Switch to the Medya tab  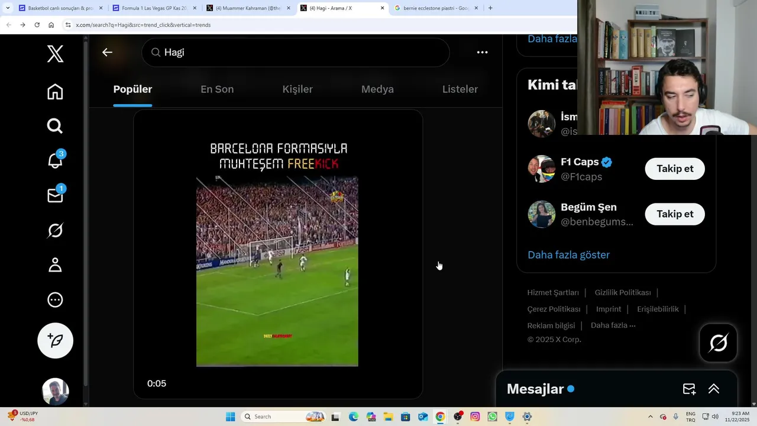tap(377, 89)
